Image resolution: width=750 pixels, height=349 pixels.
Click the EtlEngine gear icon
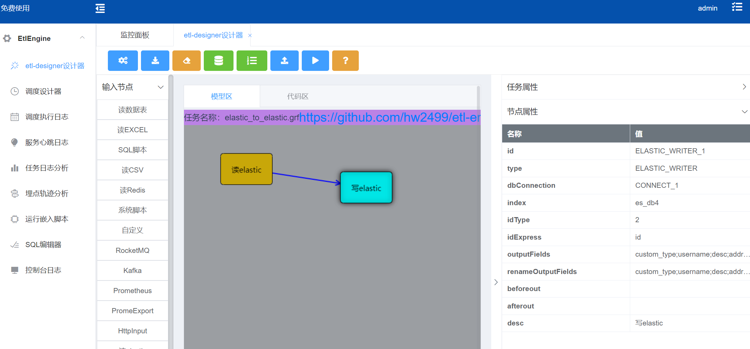[x=7, y=38]
